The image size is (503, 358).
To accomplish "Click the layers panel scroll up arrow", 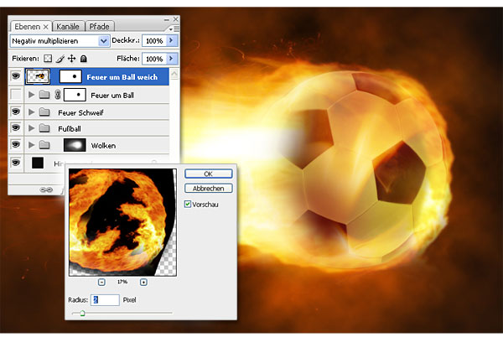I will click(174, 74).
